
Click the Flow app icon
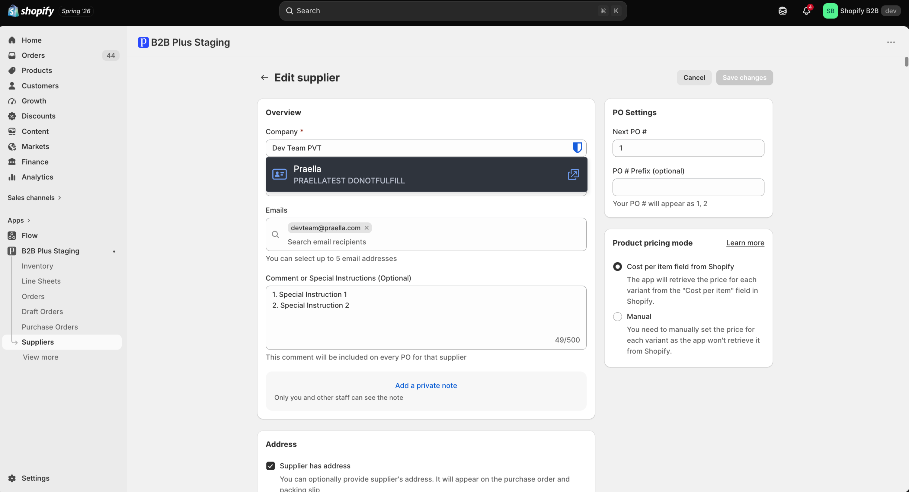pos(12,236)
